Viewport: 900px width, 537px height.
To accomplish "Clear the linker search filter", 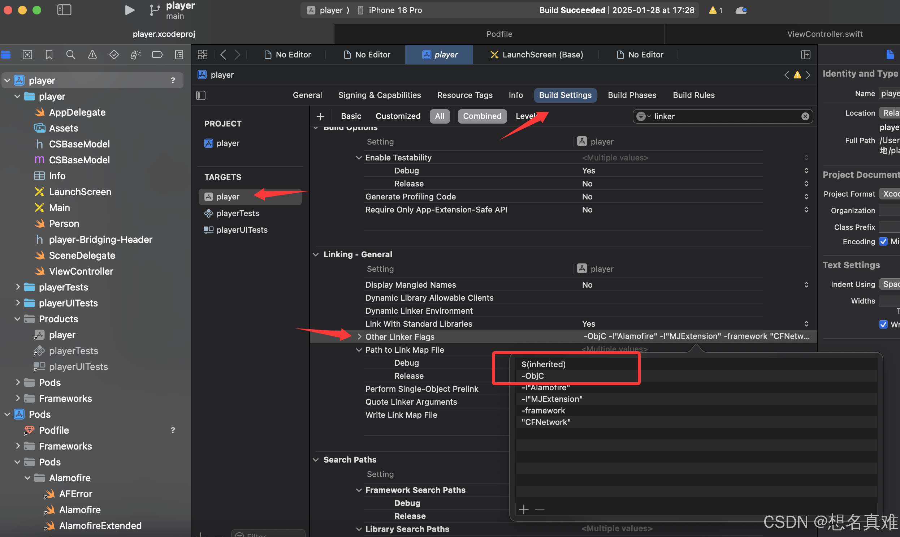I will tap(805, 116).
